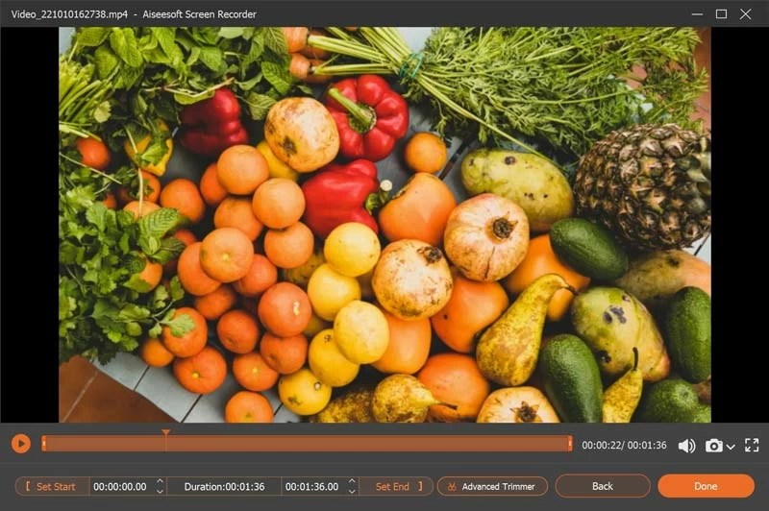Decrease start time with the down arrow
Screen dimensions: 769x511
click(x=160, y=492)
